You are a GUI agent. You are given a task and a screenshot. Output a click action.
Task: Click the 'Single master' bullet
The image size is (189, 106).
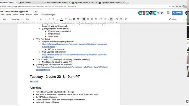(54, 34)
